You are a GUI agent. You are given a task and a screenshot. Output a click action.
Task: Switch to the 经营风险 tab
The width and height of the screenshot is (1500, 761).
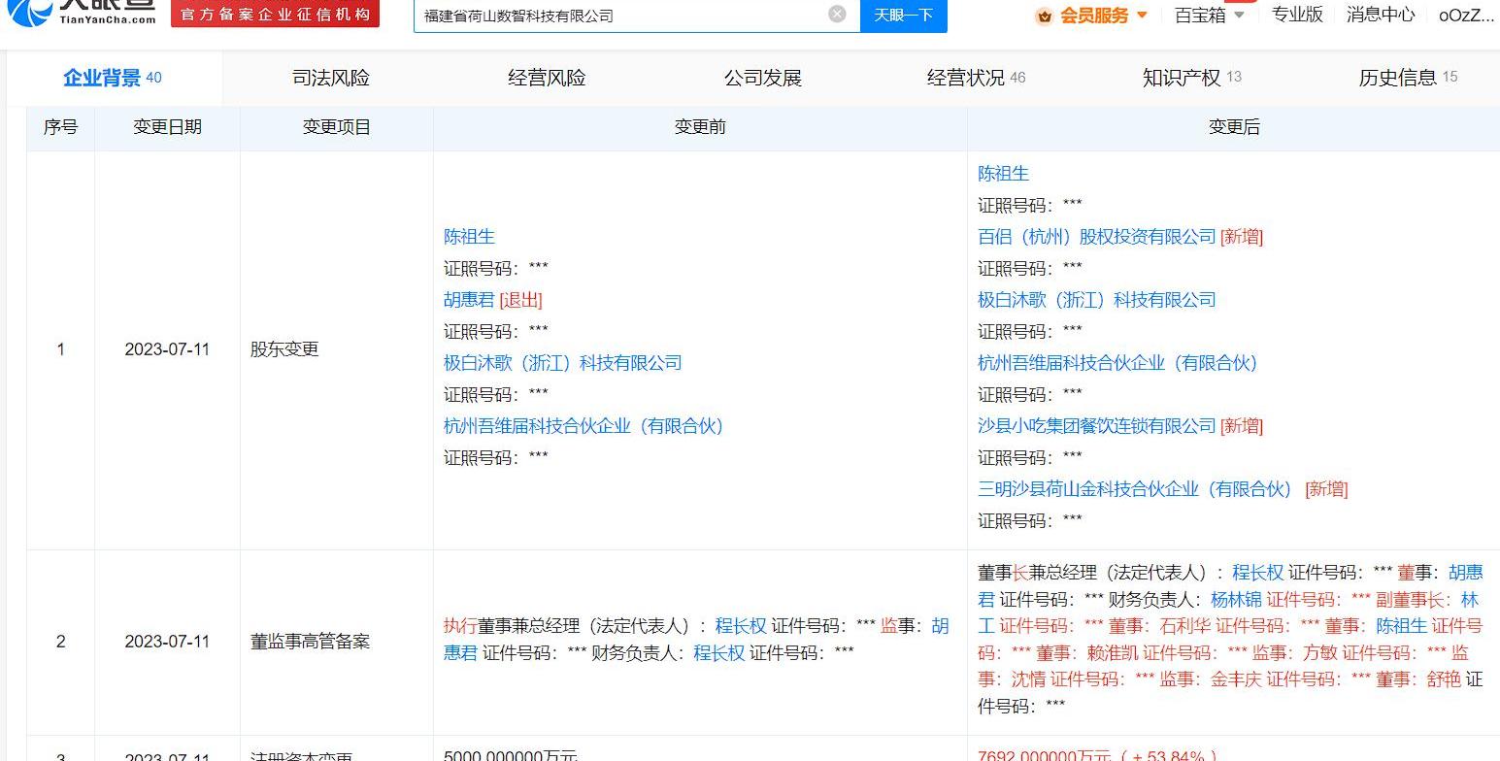[x=547, y=78]
